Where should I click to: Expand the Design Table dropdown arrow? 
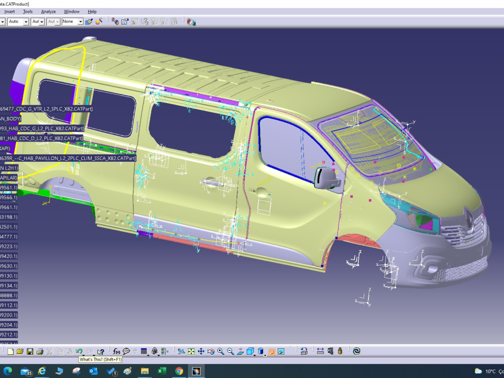click(x=148, y=355)
